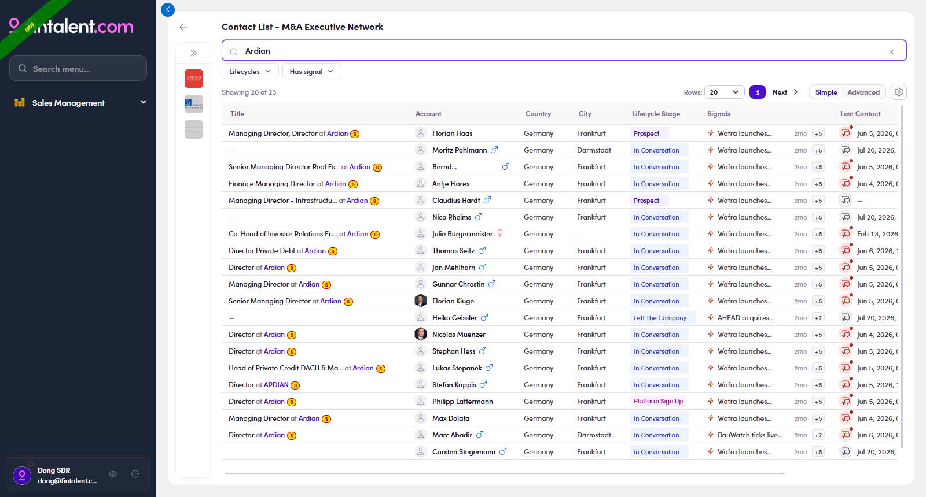Open table settings gear

click(899, 92)
